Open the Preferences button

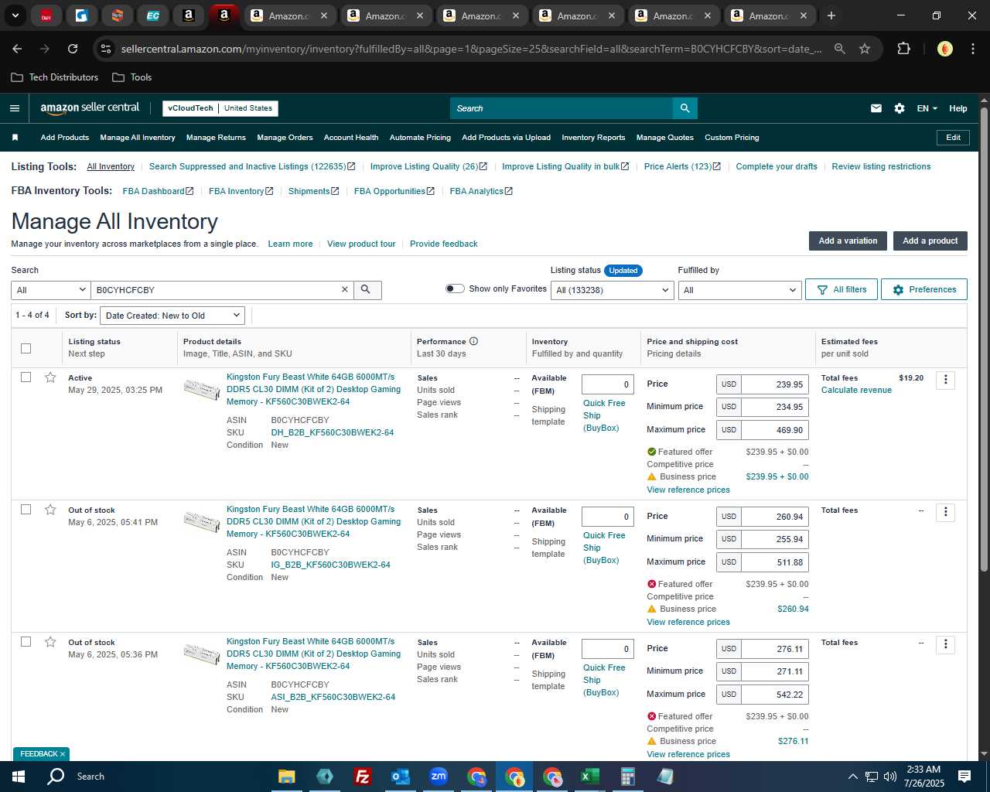(924, 289)
